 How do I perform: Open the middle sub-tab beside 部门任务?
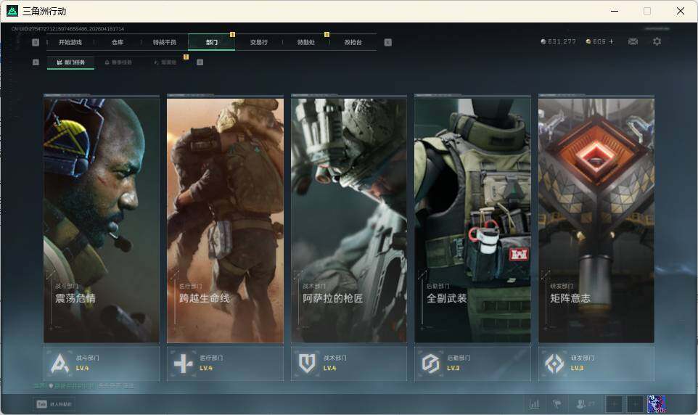tap(118, 62)
